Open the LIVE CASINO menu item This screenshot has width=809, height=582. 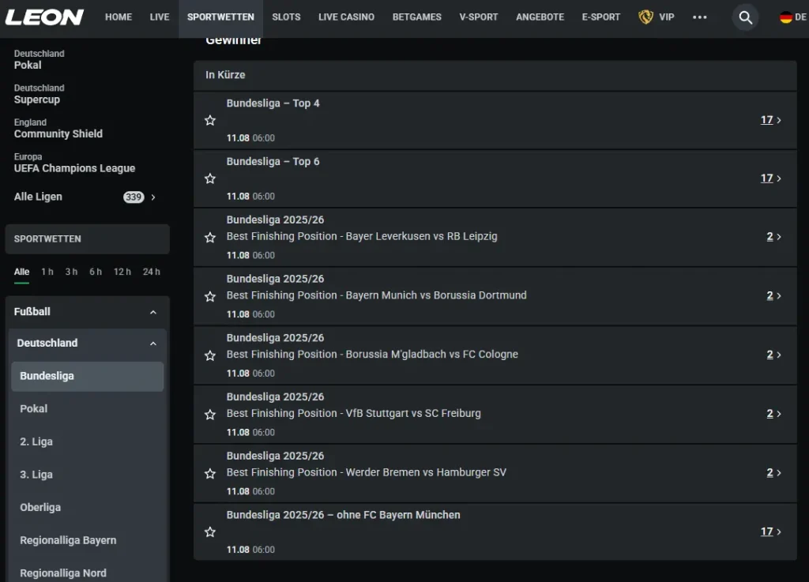pyautogui.click(x=346, y=17)
